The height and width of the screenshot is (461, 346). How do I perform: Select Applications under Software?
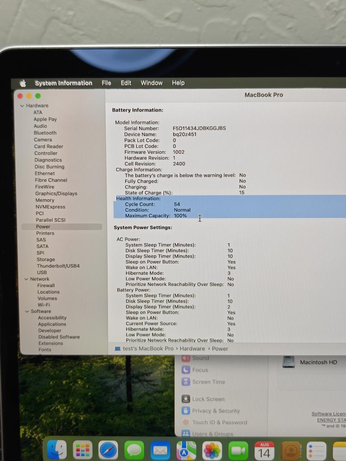[52, 324]
